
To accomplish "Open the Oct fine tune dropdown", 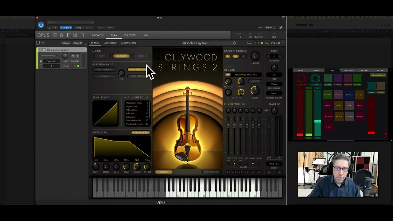I will pyautogui.click(x=274, y=75).
